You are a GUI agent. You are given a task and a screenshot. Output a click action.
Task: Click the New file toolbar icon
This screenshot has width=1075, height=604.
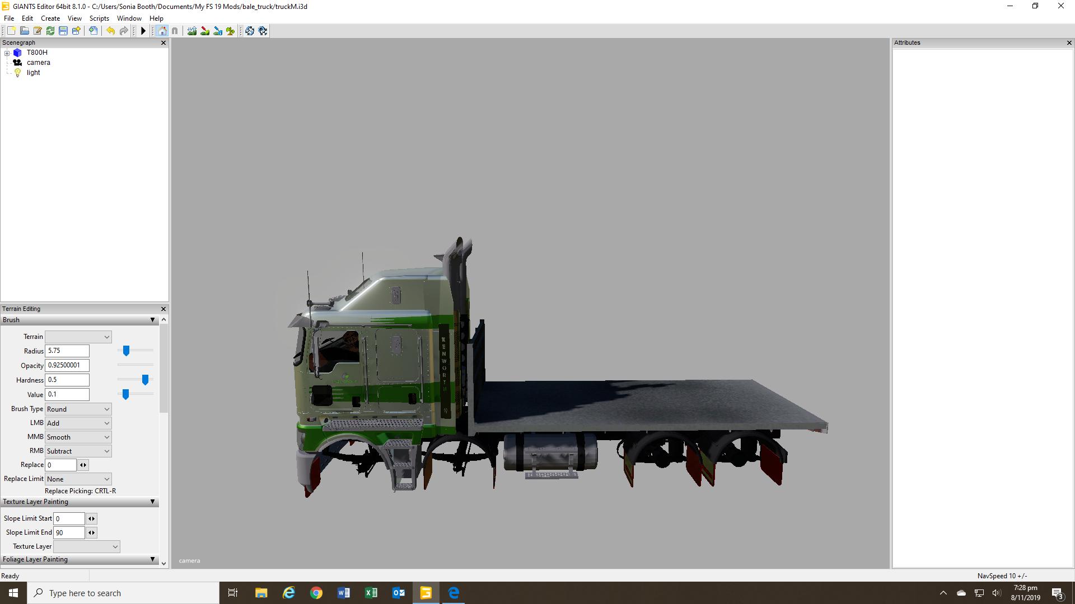point(11,31)
